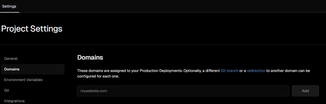The height and width of the screenshot is (104, 326).
Task: Open Environment Variables settings
Action: coord(23,80)
